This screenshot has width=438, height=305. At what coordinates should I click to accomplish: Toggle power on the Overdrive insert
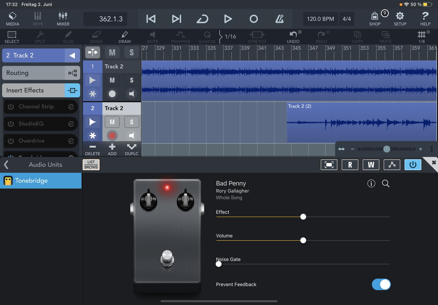point(11,141)
